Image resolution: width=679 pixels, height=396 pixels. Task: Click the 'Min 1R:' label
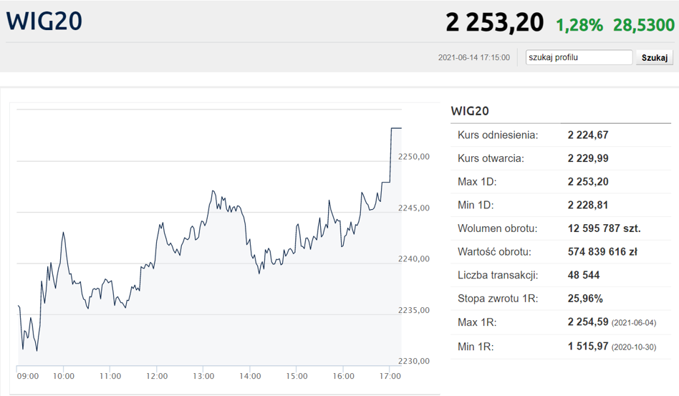point(476,347)
